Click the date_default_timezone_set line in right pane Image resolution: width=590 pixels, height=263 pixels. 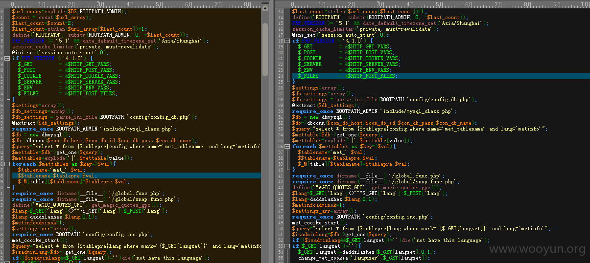(x=390, y=23)
